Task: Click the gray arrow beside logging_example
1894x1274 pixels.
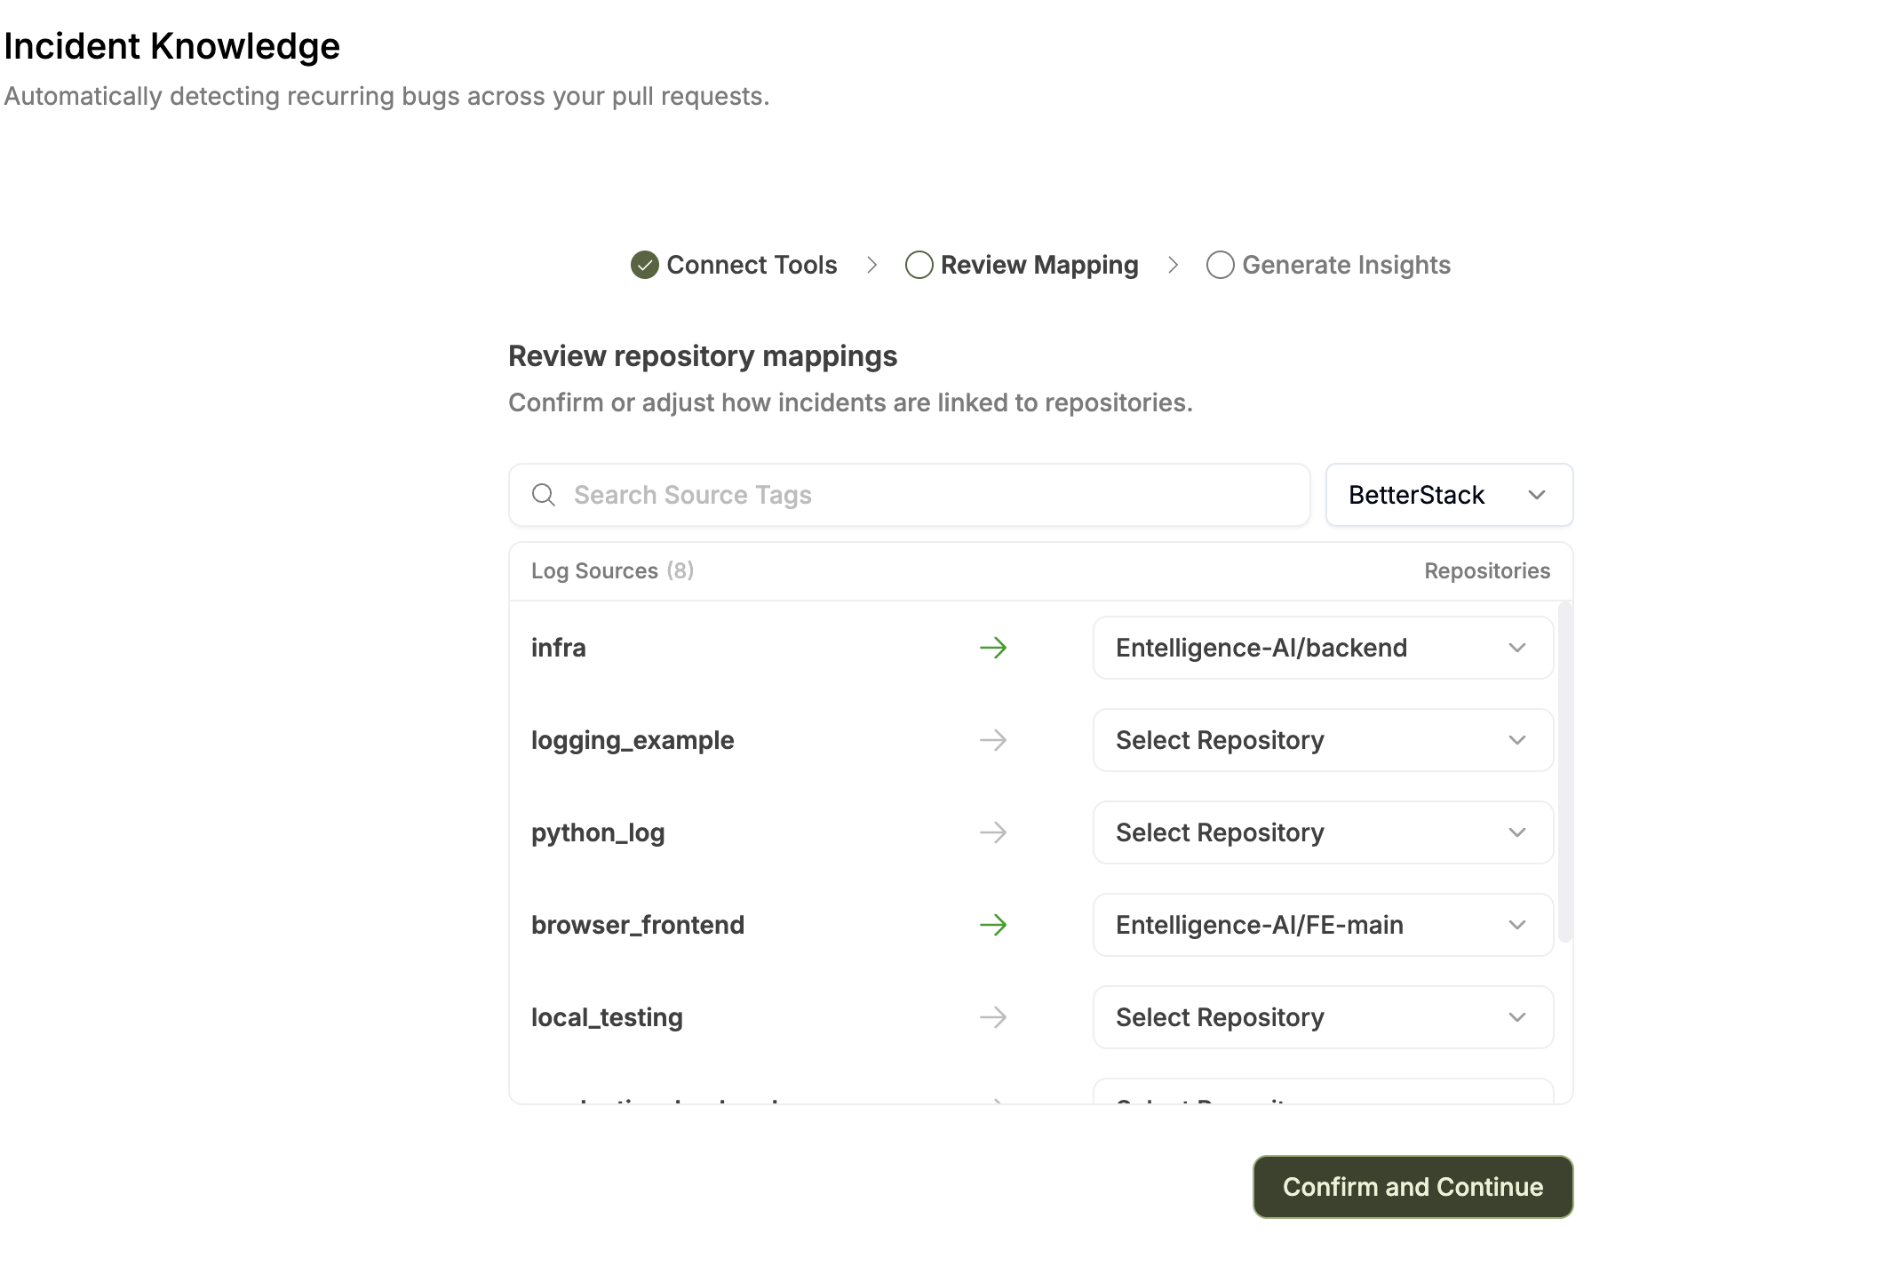Action: tap(994, 740)
